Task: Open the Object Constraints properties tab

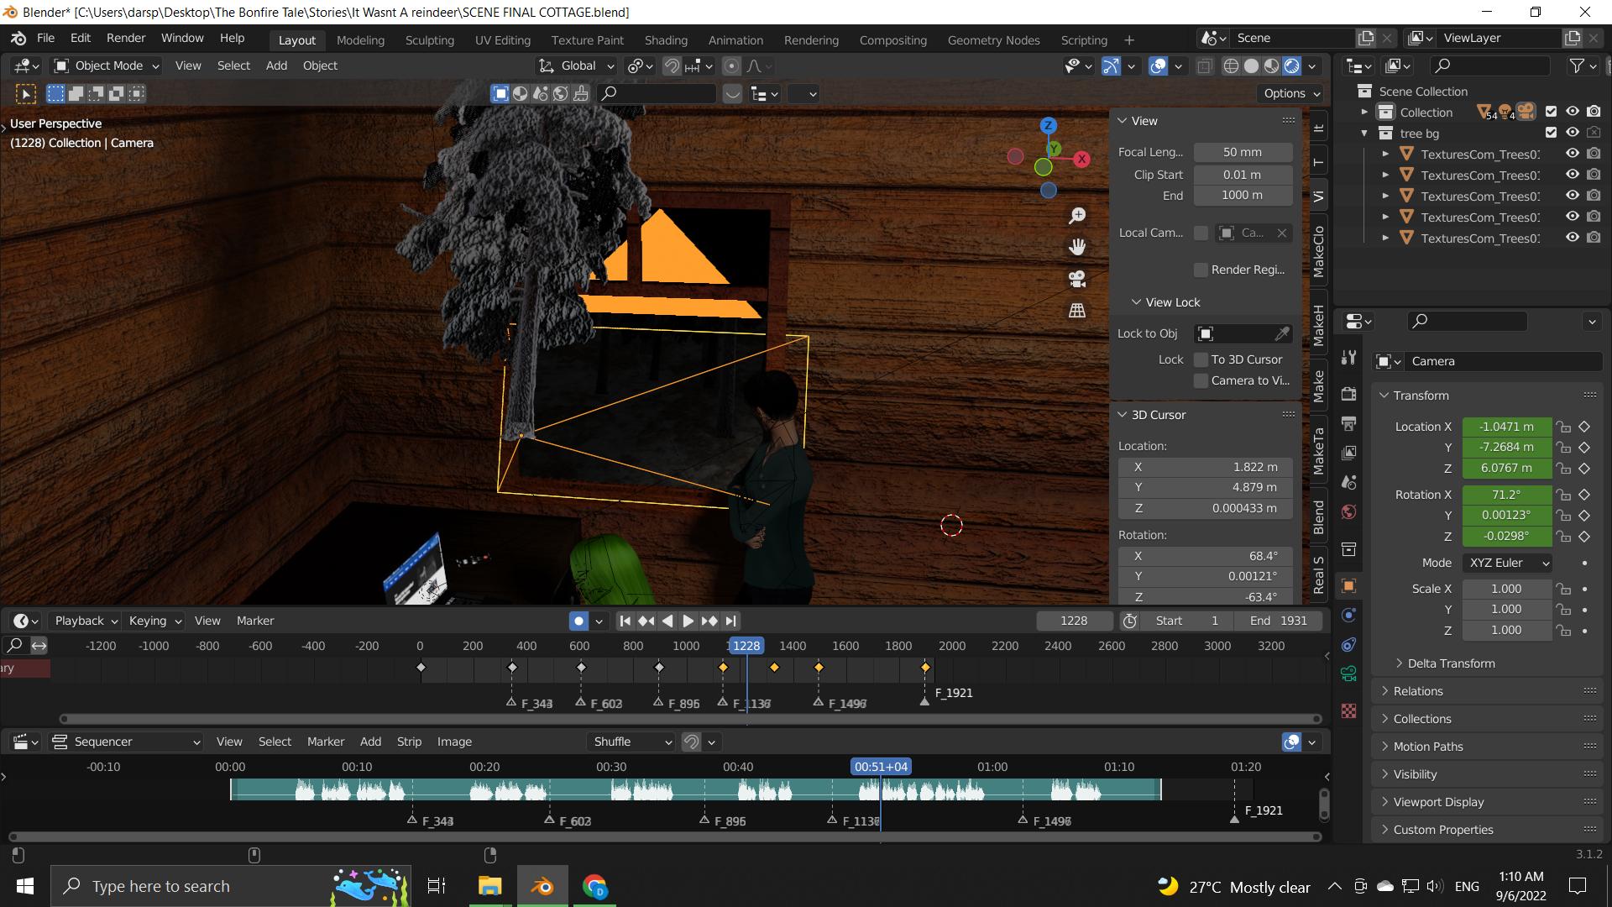Action: [1349, 644]
